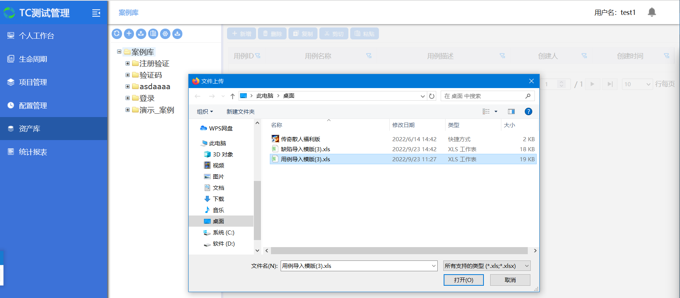Click the round plus icon above case tree

point(129,34)
